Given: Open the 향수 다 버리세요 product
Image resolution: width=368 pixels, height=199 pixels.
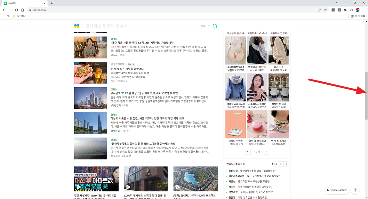Looking at the screenshot, I should 257,125.
